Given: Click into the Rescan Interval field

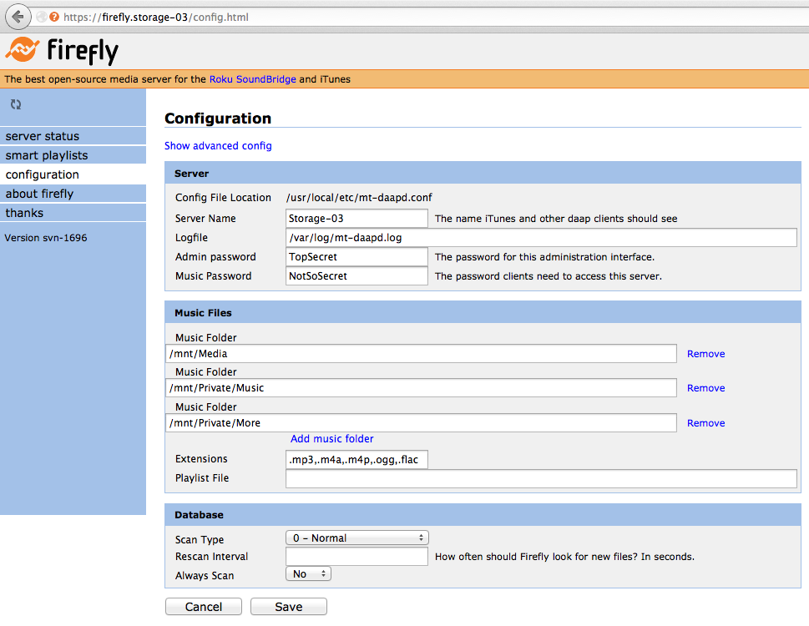Looking at the screenshot, I should [356, 557].
